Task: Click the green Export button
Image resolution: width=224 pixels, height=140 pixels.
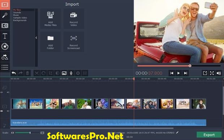Action: click(x=209, y=135)
